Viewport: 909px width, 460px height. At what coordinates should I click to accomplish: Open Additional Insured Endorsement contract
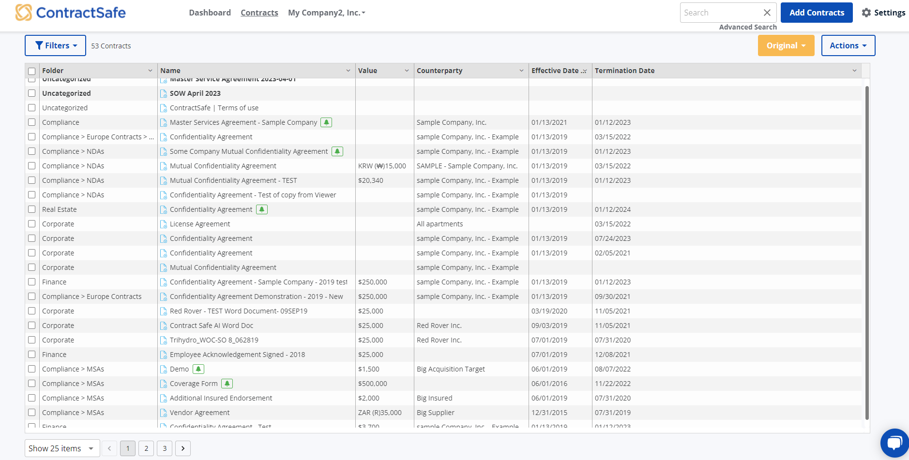[x=221, y=398]
